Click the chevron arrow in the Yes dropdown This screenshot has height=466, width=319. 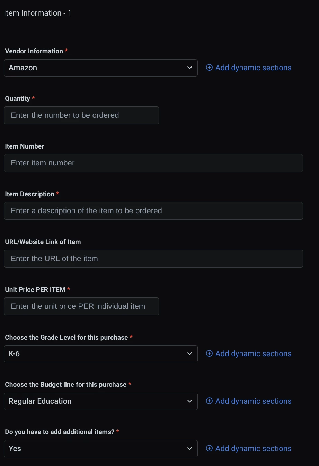point(189,449)
